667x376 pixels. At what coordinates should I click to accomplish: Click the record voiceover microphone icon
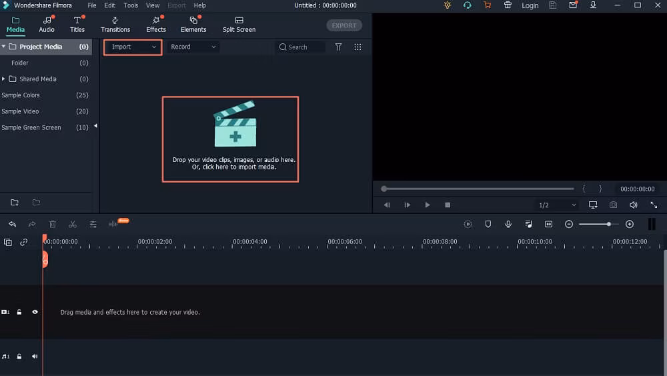click(x=508, y=225)
